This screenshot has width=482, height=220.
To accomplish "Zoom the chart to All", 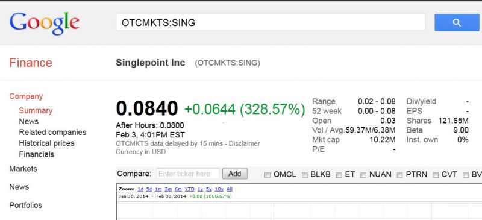I will pos(230,189).
